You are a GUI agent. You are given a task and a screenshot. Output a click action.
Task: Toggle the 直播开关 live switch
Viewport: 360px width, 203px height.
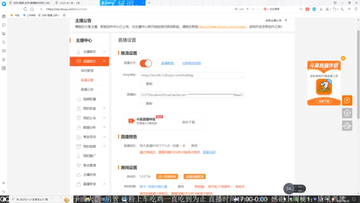tap(146, 63)
